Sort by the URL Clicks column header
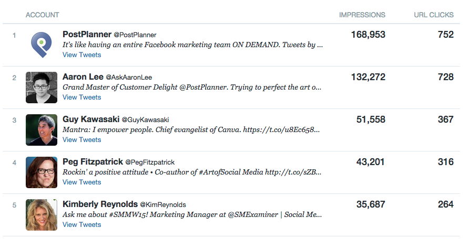Image resolution: width=470 pixels, height=239 pixels. pos(434,15)
